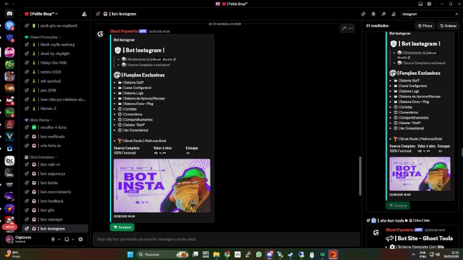Open the MP server icon

(x=9, y=88)
